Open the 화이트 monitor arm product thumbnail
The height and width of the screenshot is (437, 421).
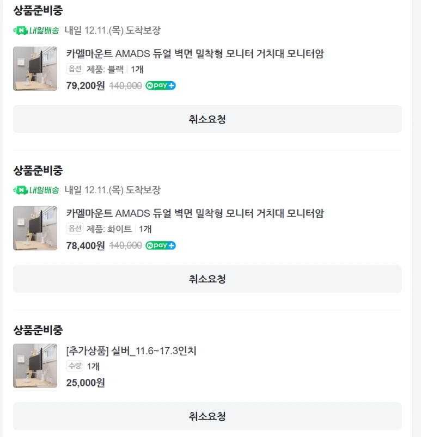point(35,228)
